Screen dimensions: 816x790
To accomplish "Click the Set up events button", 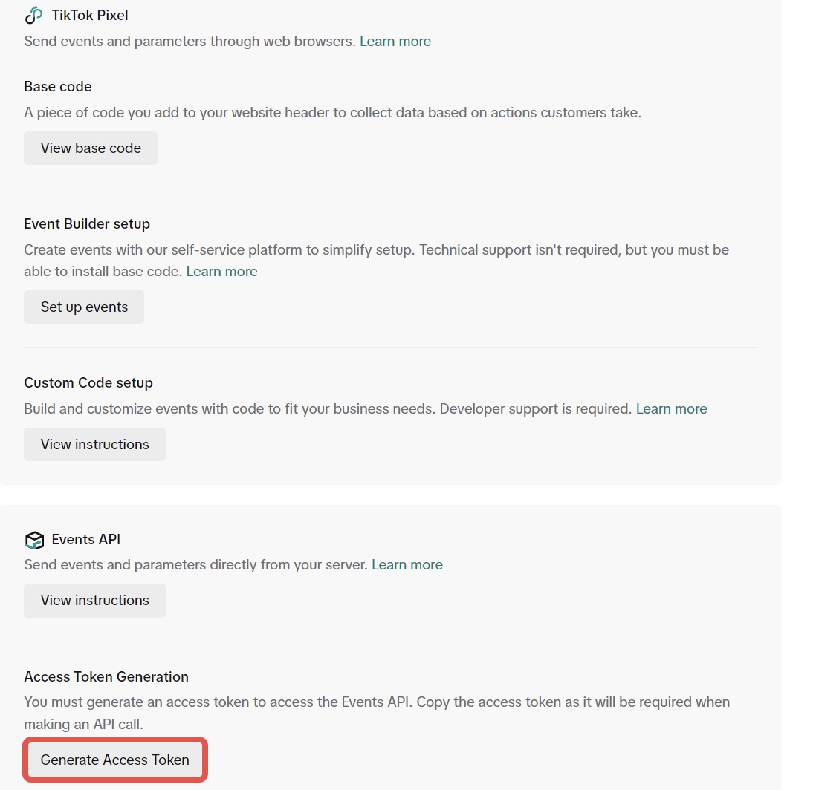I will pos(84,307).
